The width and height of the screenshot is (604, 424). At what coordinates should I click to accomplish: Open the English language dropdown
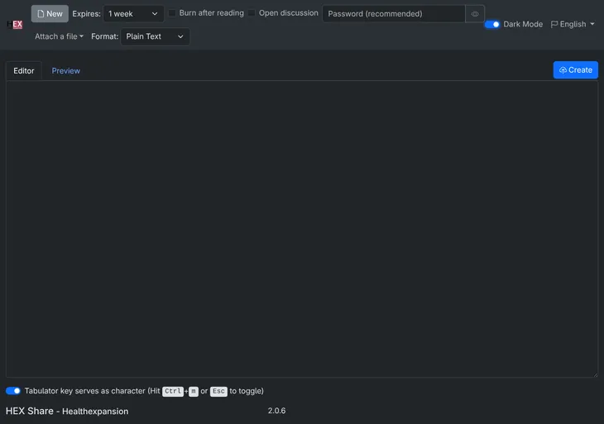573,24
